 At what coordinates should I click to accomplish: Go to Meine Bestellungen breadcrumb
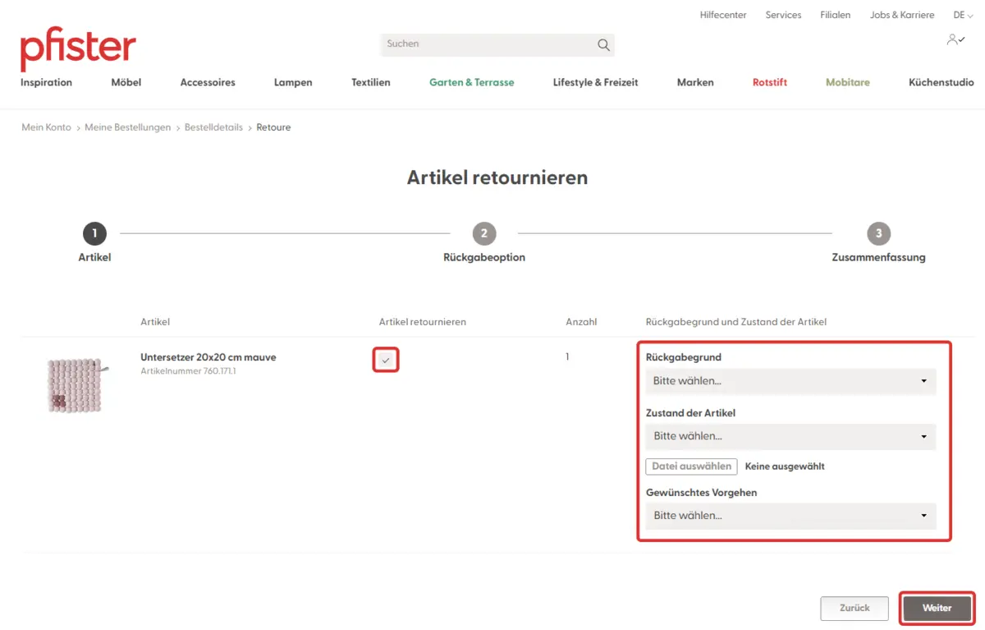coord(127,127)
